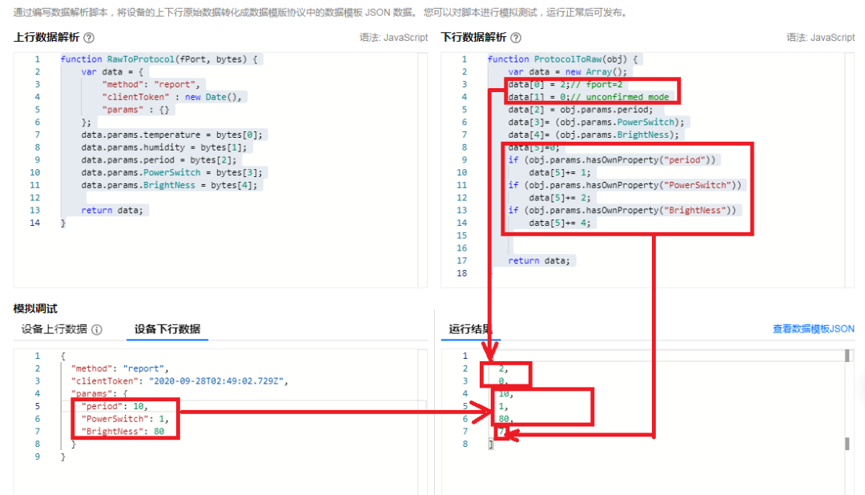
Task: Click "BrightNess": 80 in the debug JSON
Action: pyautogui.click(x=123, y=432)
